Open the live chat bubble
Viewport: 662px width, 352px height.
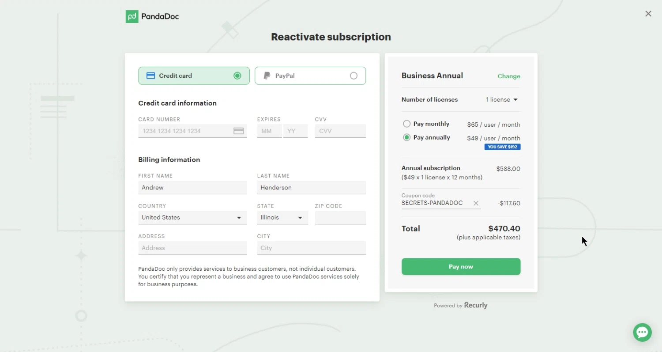(642, 332)
